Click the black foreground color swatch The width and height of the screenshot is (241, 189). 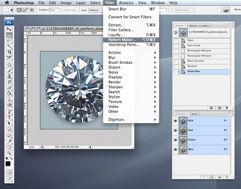coord(8,163)
